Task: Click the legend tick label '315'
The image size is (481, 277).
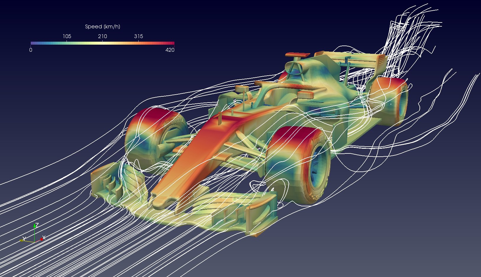Action: click(138, 36)
